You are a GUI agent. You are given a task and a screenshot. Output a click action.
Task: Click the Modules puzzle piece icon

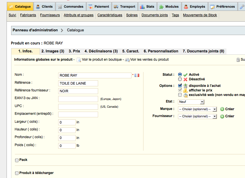click(161, 7)
